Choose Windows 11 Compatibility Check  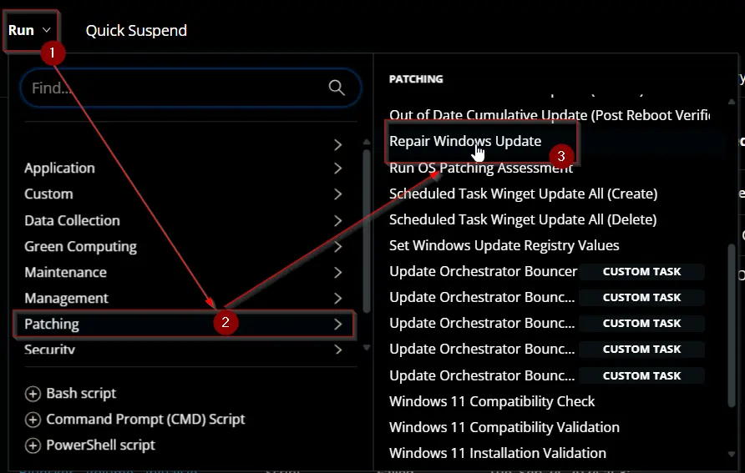point(492,401)
